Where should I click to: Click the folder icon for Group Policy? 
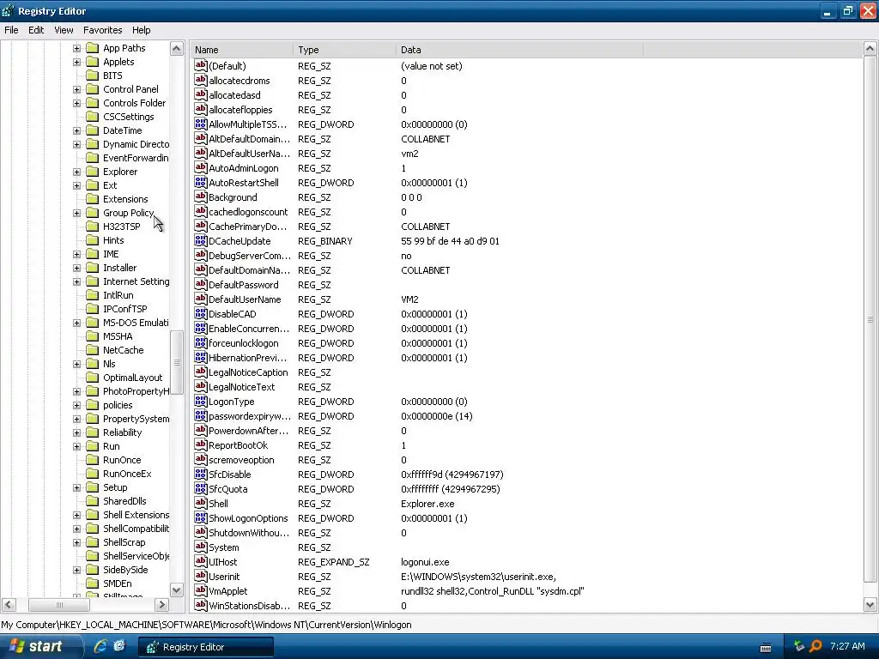click(x=93, y=213)
